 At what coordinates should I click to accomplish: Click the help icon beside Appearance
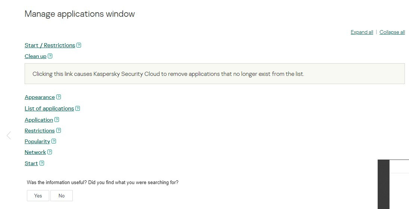[59, 97]
